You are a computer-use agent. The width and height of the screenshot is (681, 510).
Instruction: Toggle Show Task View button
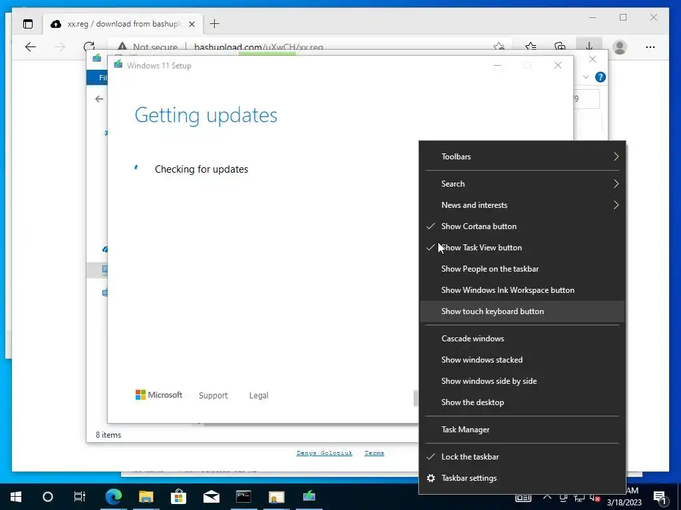click(522, 248)
